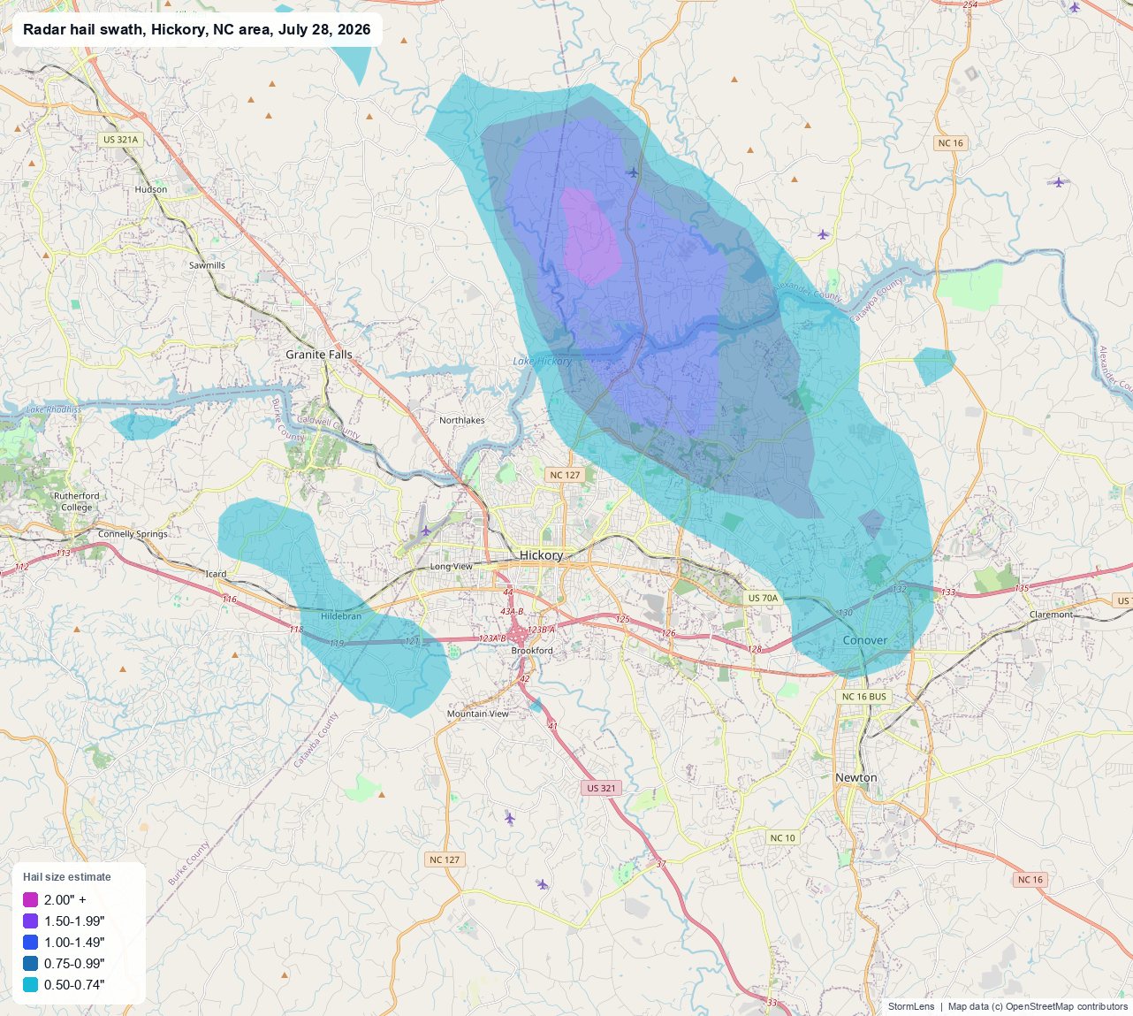Click the NC 10 route shield

click(x=782, y=838)
